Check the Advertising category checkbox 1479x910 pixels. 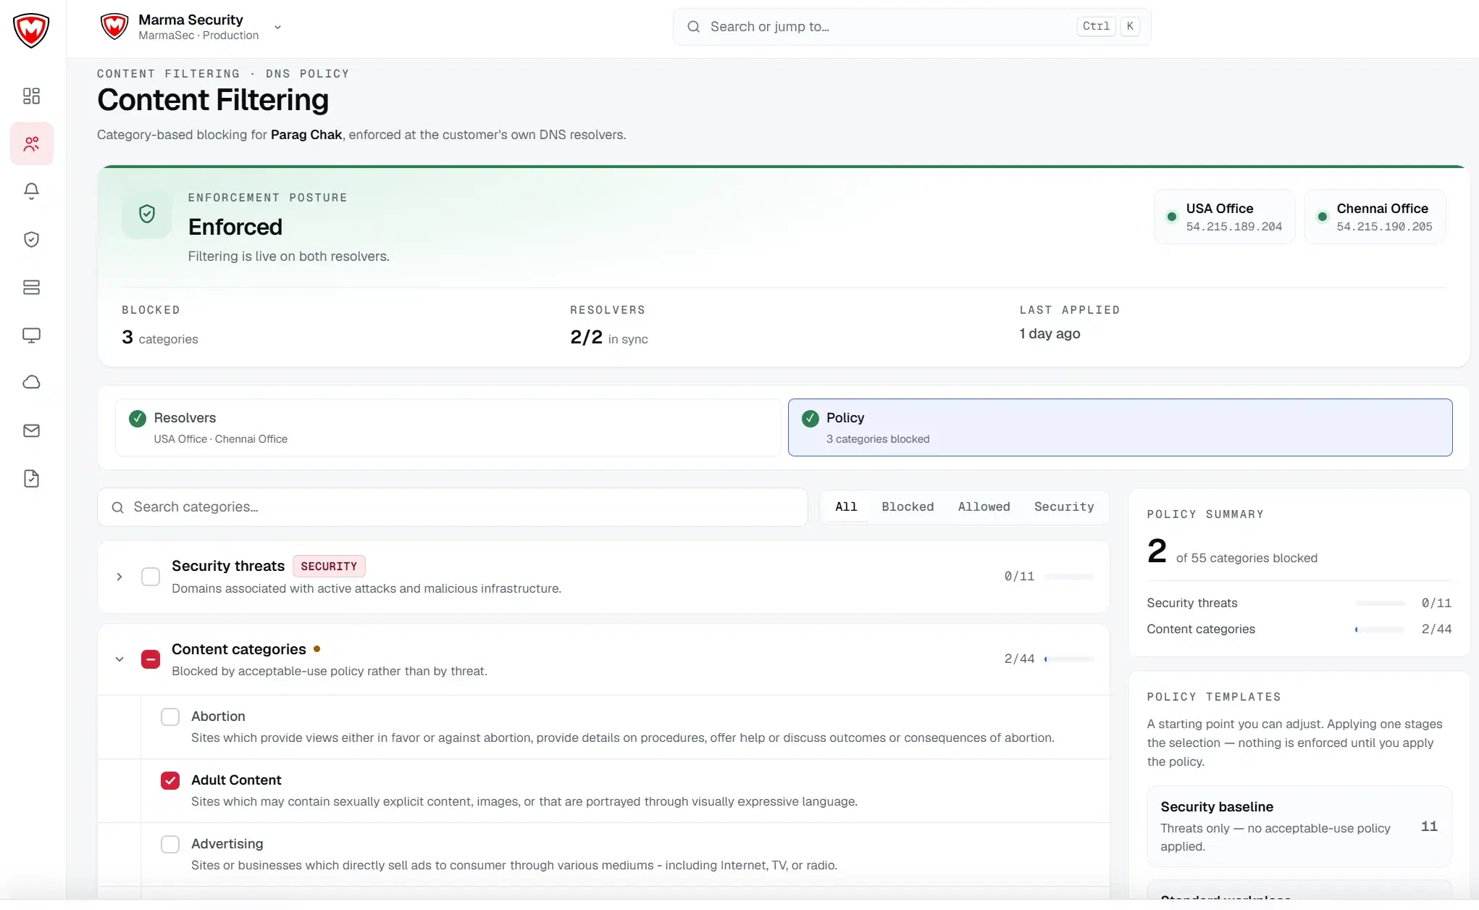[170, 844]
